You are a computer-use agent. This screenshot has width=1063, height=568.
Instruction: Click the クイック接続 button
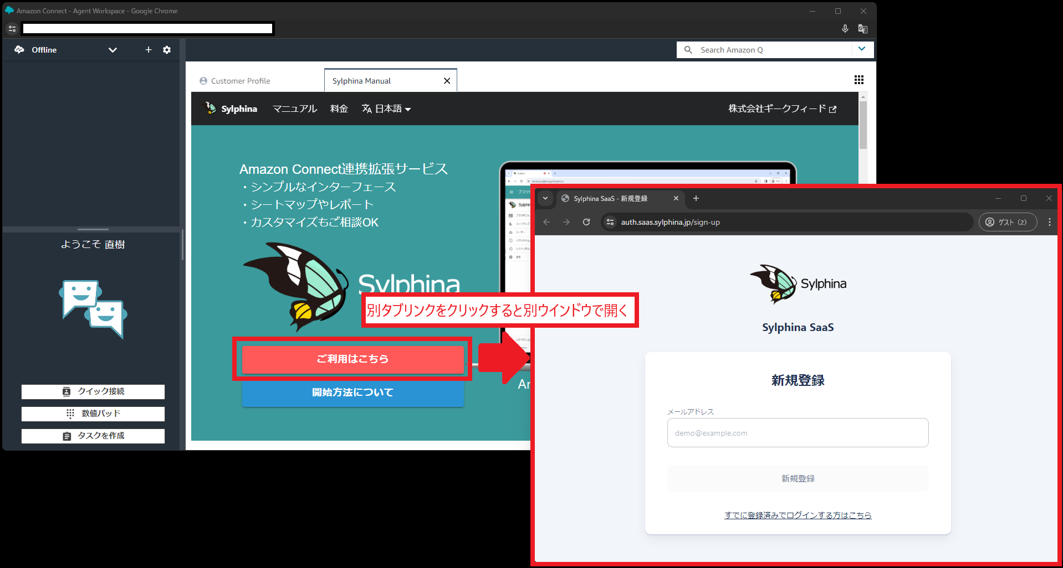(x=93, y=391)
